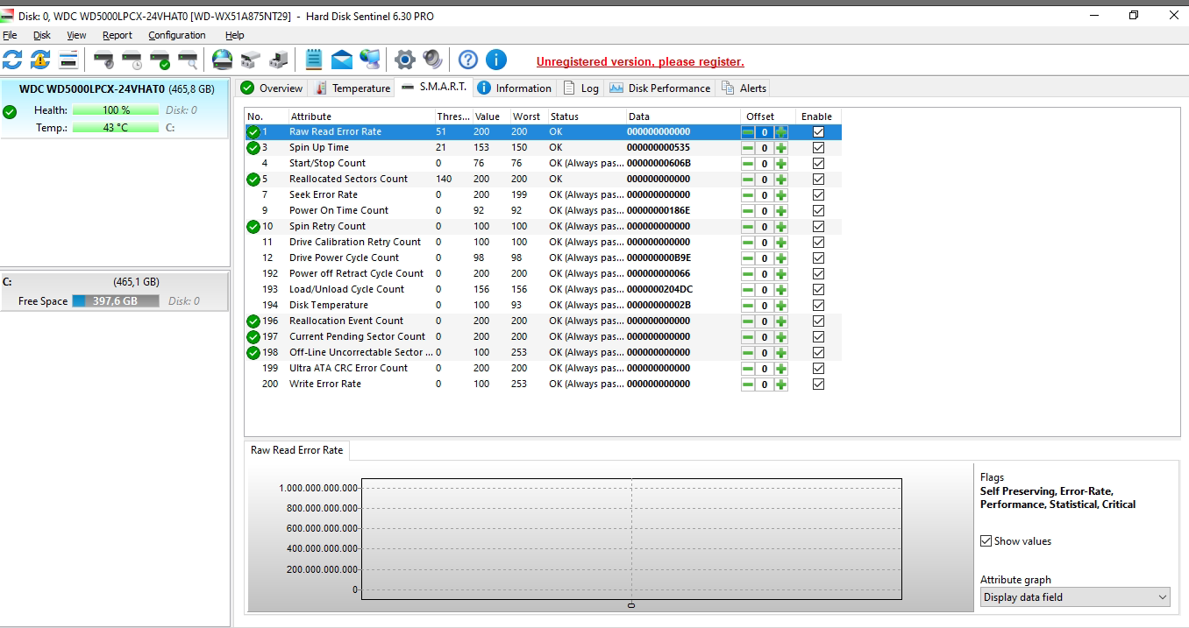Open the Help menu
Viewport: 1189px width, 628px height.
234,35
